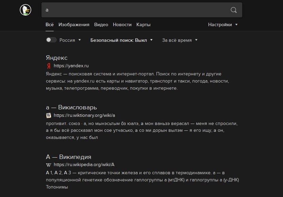
Task: Open the За всё время dropdown
Action: click(180, 40)
